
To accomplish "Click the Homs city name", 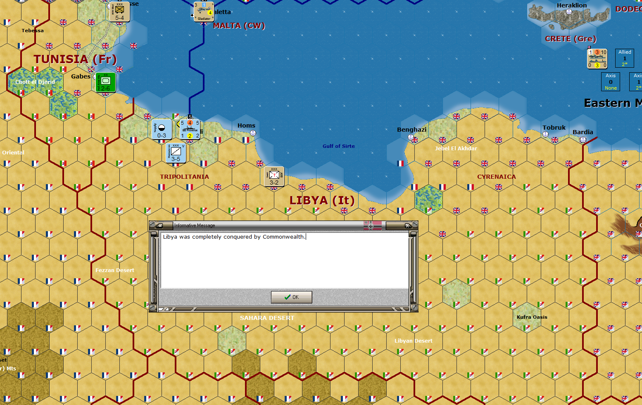I will tap(246, 126).
